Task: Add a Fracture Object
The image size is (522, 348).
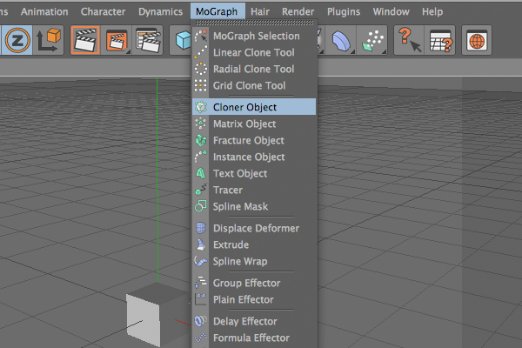Action: click(254, 140)
